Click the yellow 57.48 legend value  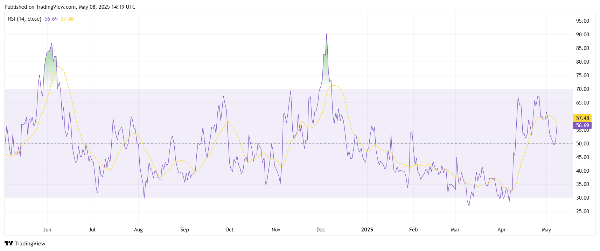click(x=67, y=19)
